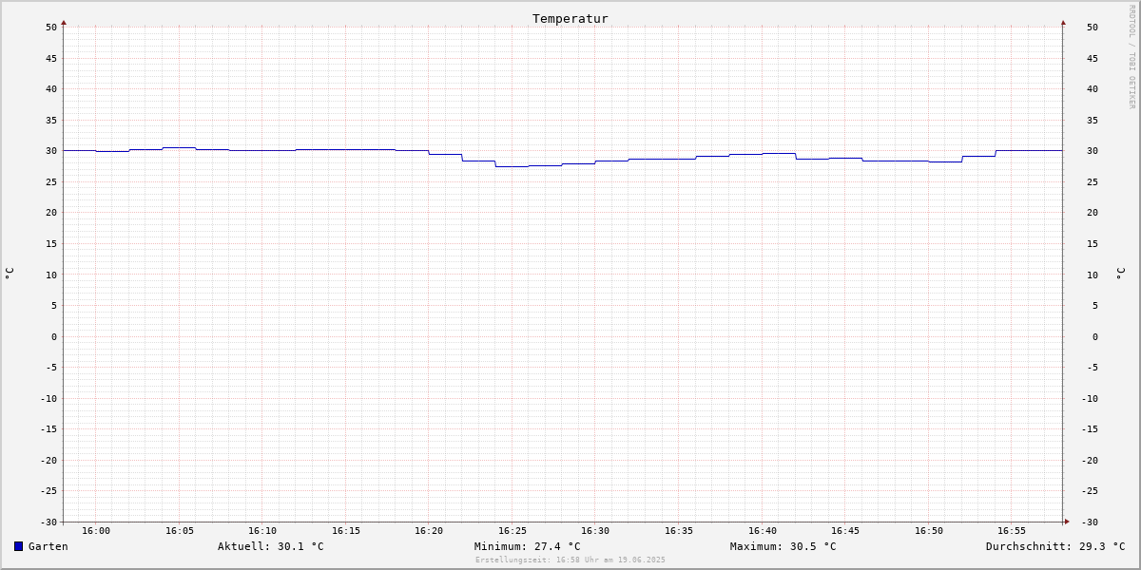This screenshot has width=1141, height=570.
Task: Click the chart title "Temperatur"
Action: (570, 18)
